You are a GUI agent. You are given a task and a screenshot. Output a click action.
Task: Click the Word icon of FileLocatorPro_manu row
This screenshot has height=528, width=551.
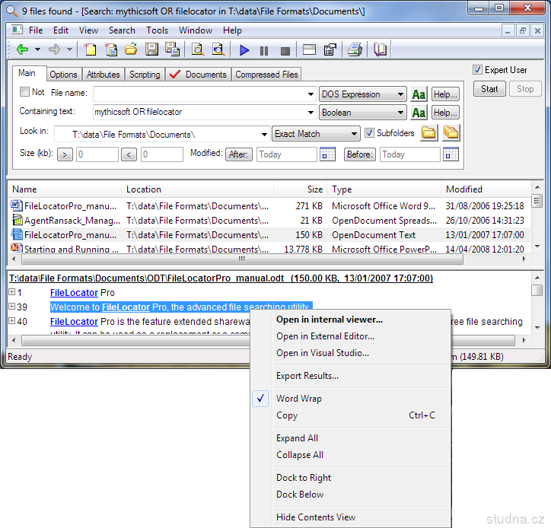coord(17,205)
